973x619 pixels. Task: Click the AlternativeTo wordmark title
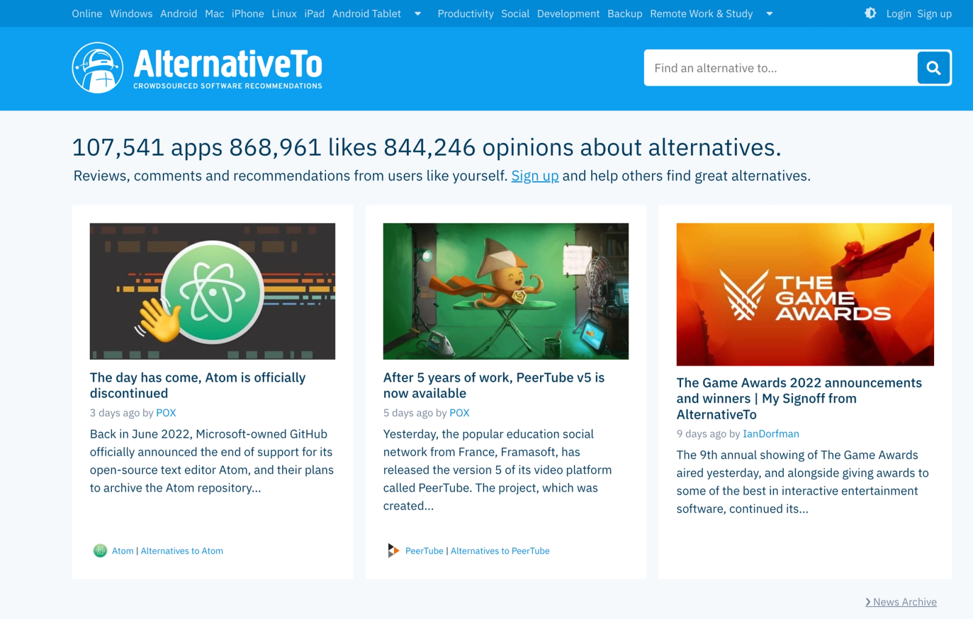click(228, 64)
